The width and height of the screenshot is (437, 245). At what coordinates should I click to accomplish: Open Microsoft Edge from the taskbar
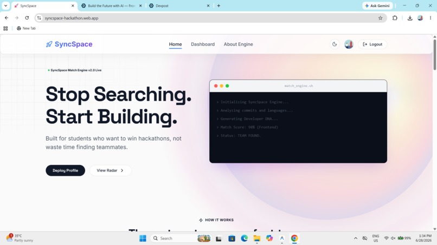(245, 239)
